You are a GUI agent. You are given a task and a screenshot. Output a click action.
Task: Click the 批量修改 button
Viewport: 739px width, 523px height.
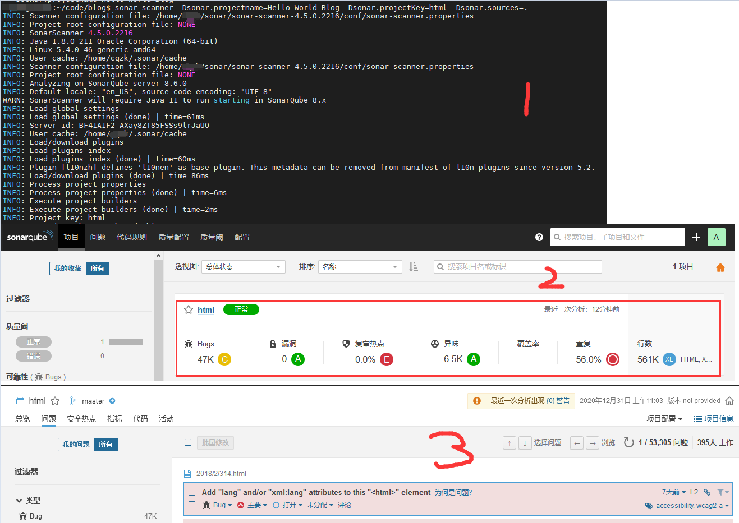(215, 443)
